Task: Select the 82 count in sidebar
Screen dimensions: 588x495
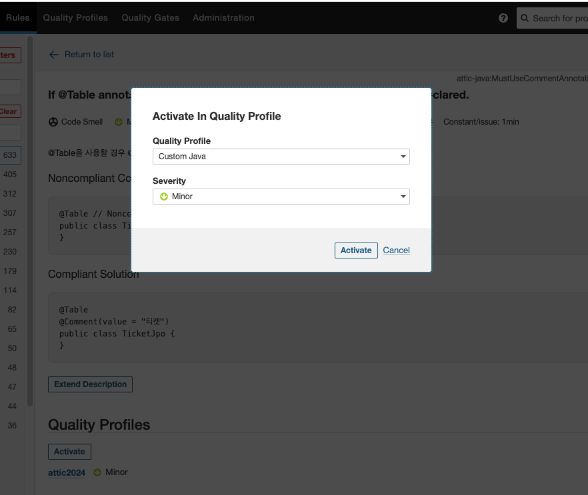Action: 12,310
